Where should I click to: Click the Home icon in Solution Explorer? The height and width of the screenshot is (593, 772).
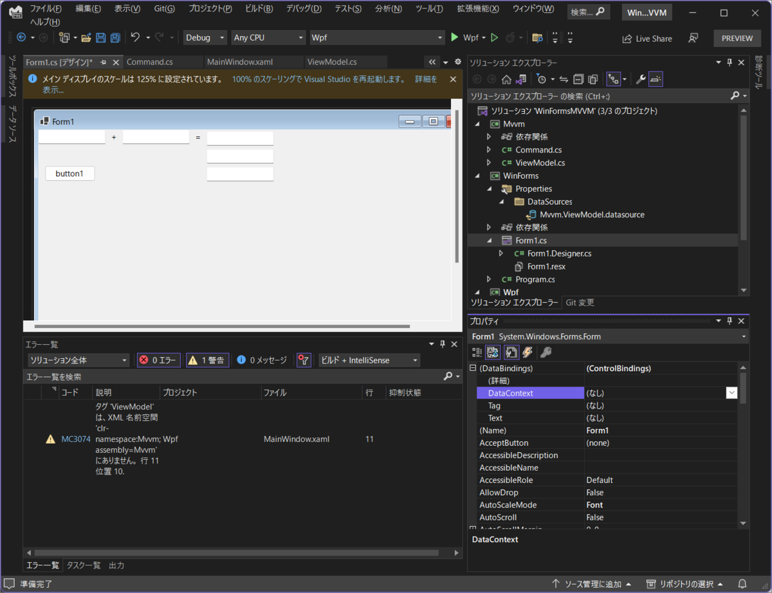click(506, 79)
